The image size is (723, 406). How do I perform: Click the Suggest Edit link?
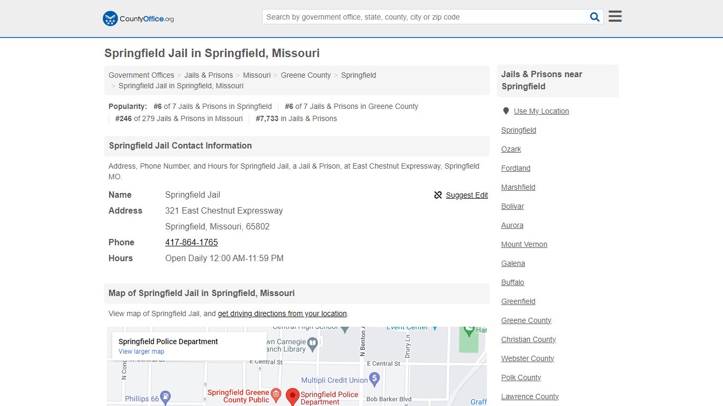(x=467, y=195)
